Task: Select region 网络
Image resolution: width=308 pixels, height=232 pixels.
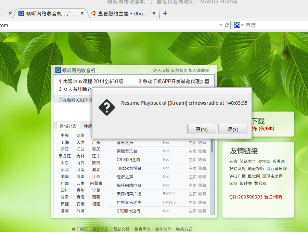Action: click(80, 136)
